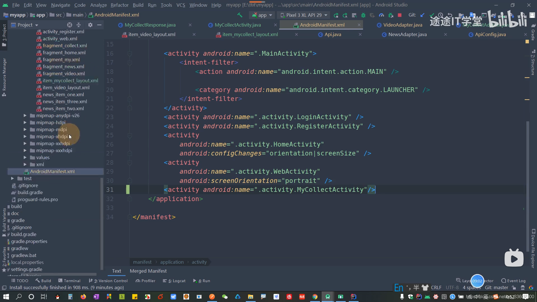Click the inspector hat icon in status bar
Image resolution: width=537 pixels, height=302 pixels.
tap(522, 287)
